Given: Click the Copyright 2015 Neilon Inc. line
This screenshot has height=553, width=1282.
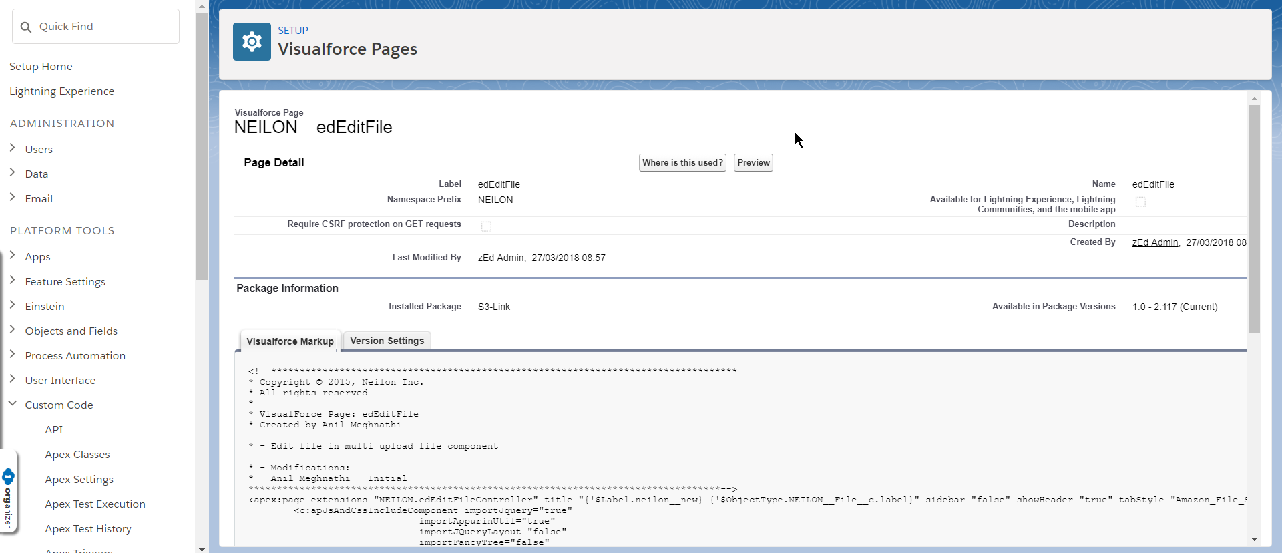Looking at the screenshot, I should point(336,382).
